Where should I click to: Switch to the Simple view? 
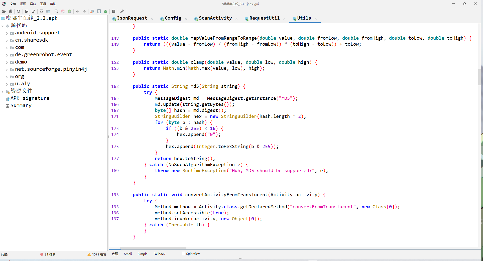(143, 254)
